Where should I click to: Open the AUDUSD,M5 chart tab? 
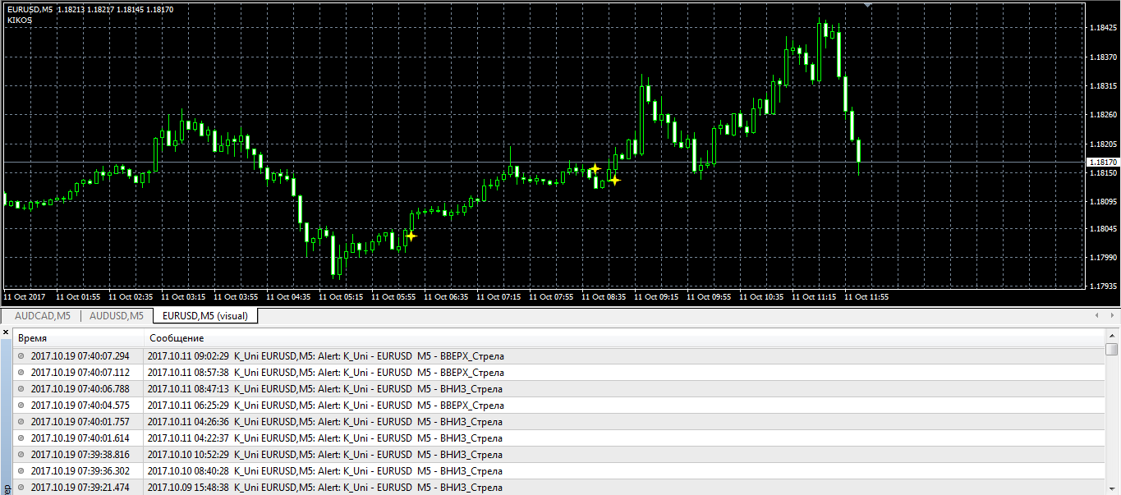117,316
